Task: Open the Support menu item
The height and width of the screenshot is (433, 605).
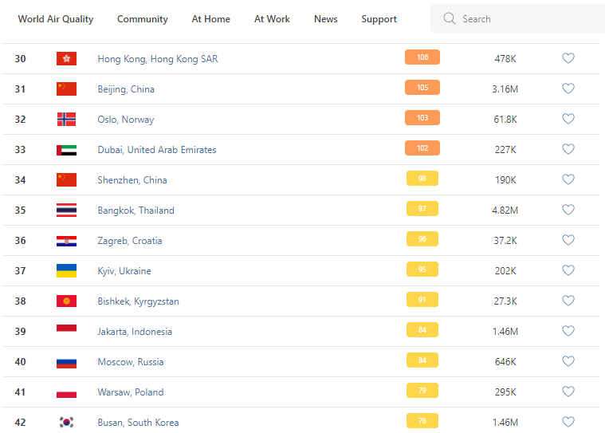Action: tap(379, 19)
